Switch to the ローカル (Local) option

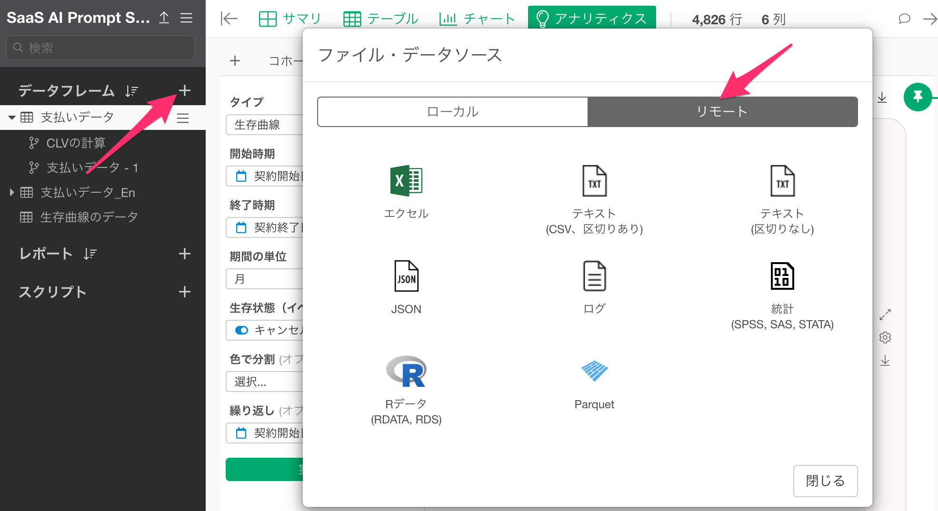pos(453,112)
